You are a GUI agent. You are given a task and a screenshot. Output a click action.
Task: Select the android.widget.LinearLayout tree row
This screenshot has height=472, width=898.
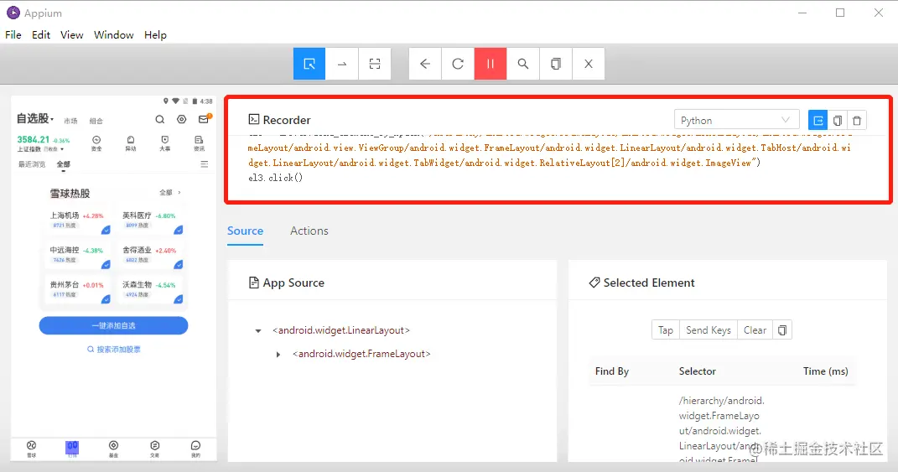(341, 330)
